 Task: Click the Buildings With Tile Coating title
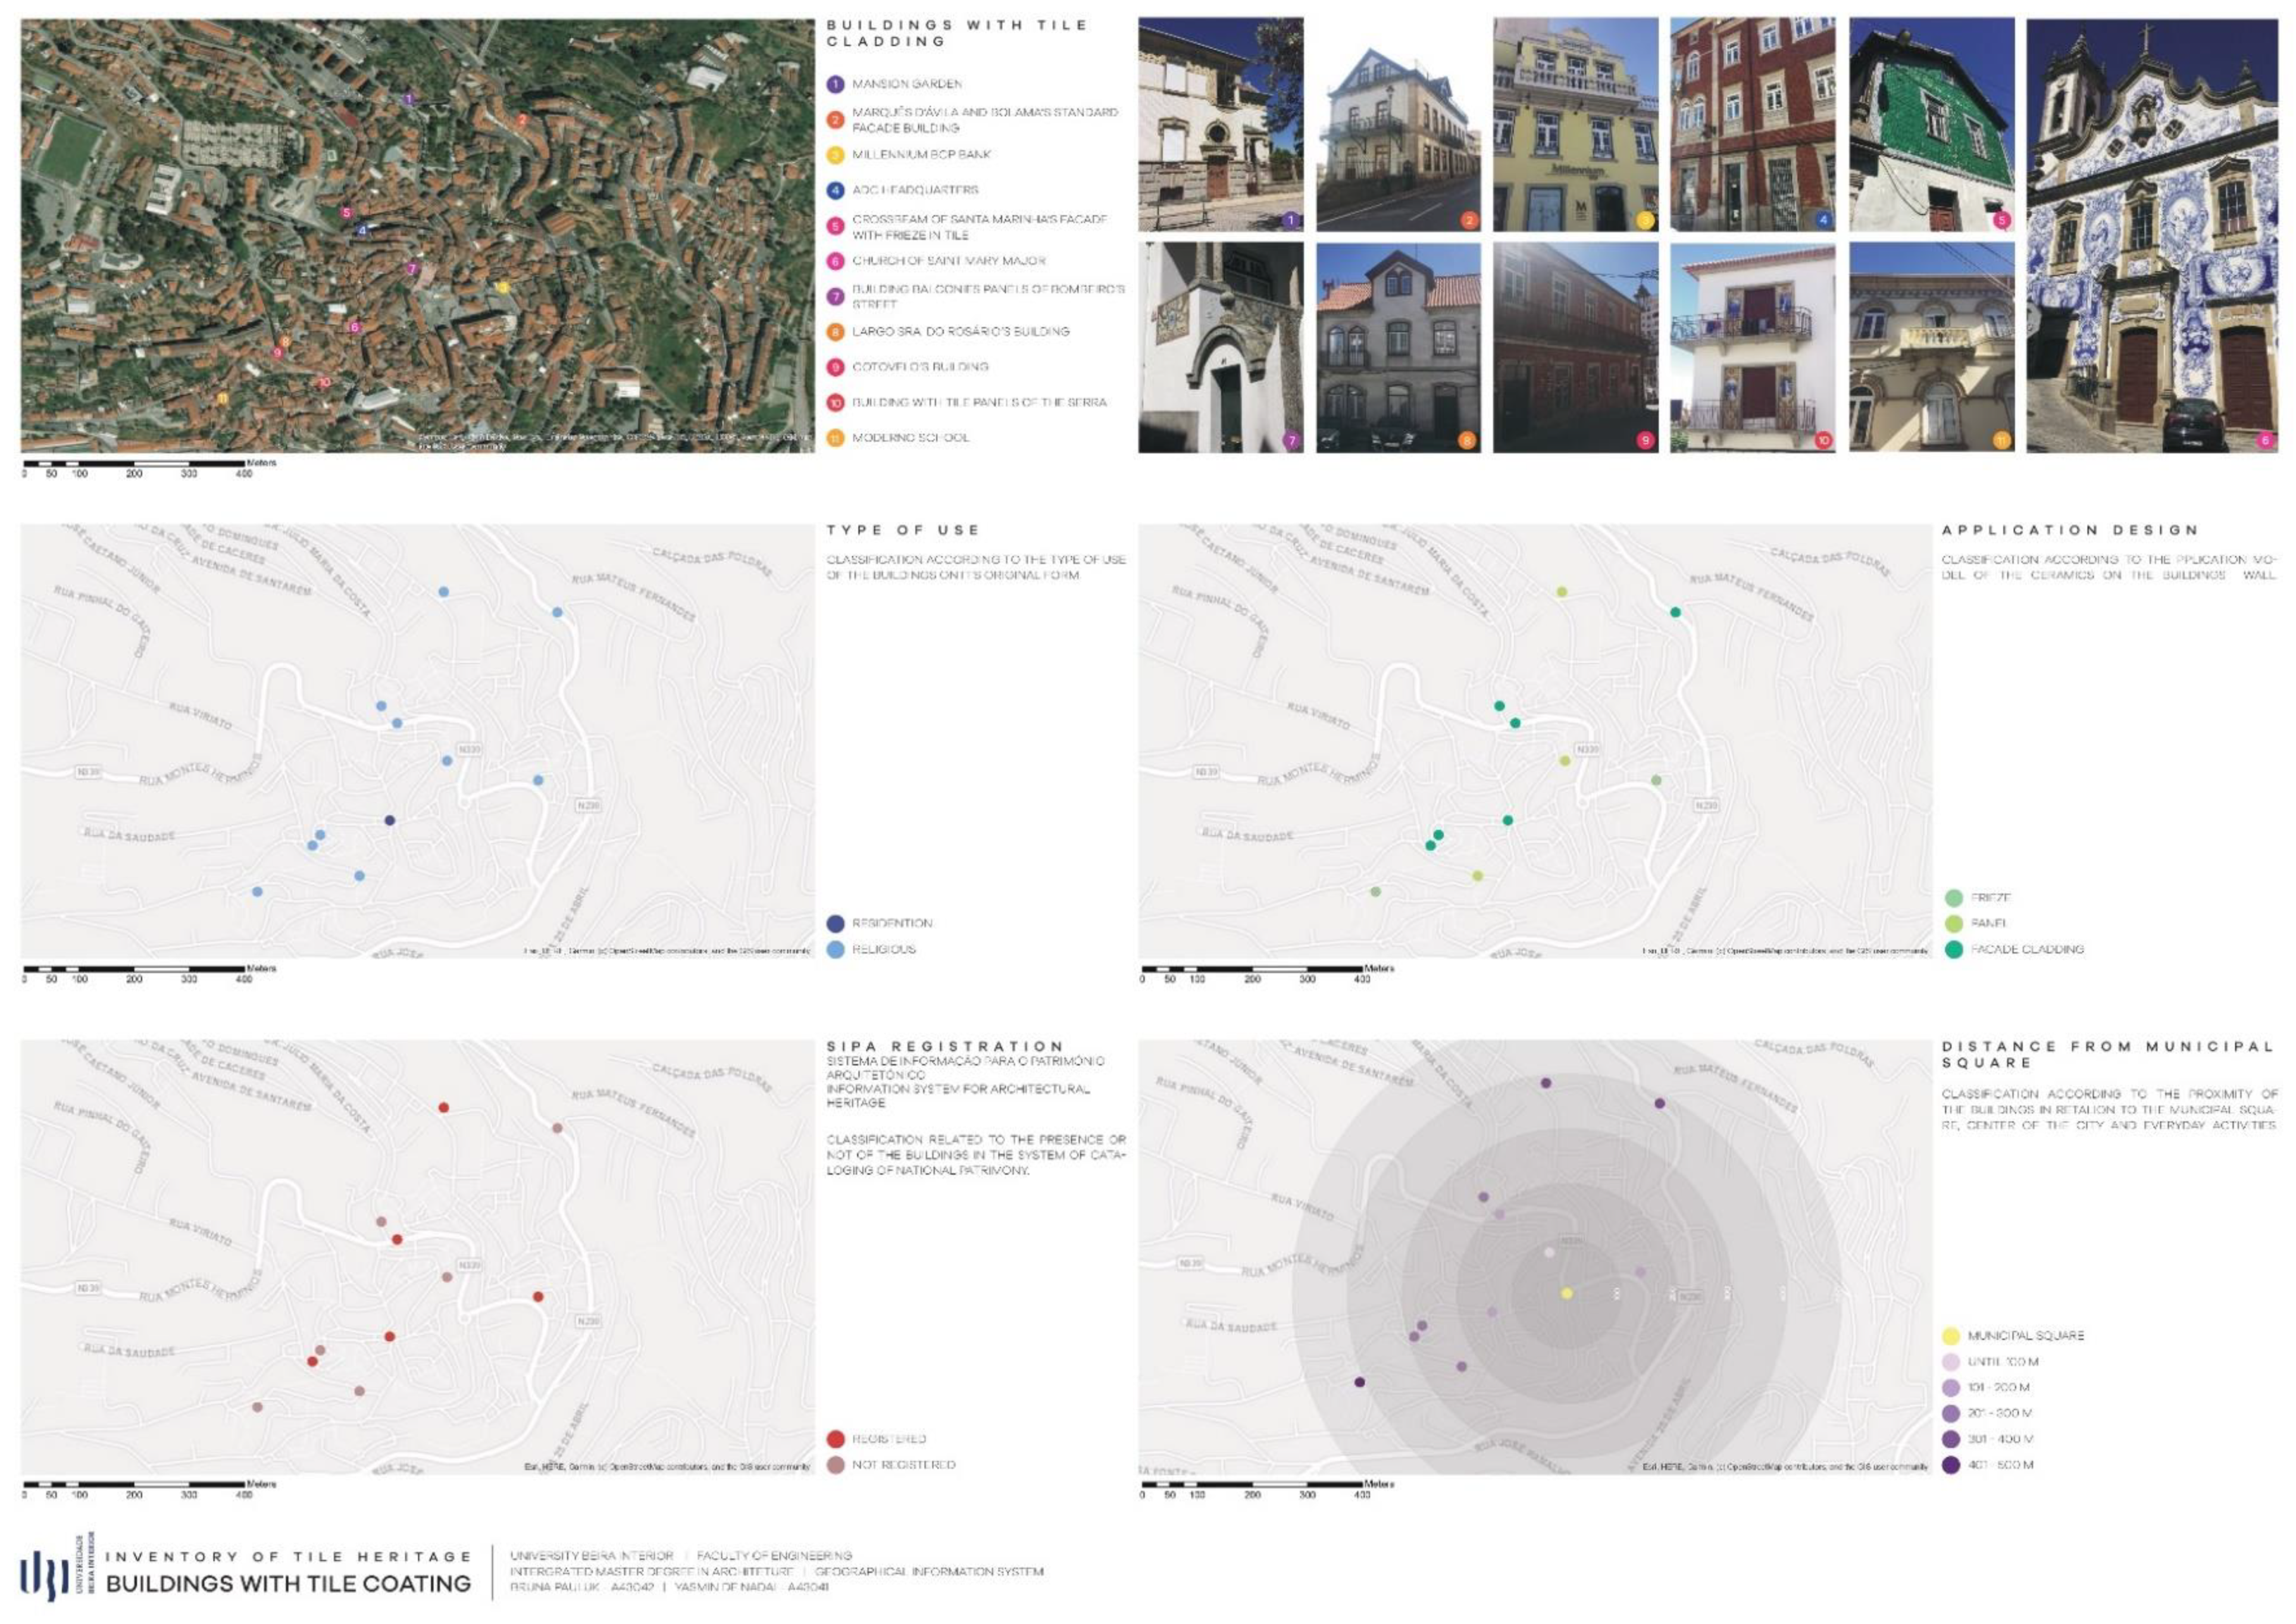(288, 1584)
